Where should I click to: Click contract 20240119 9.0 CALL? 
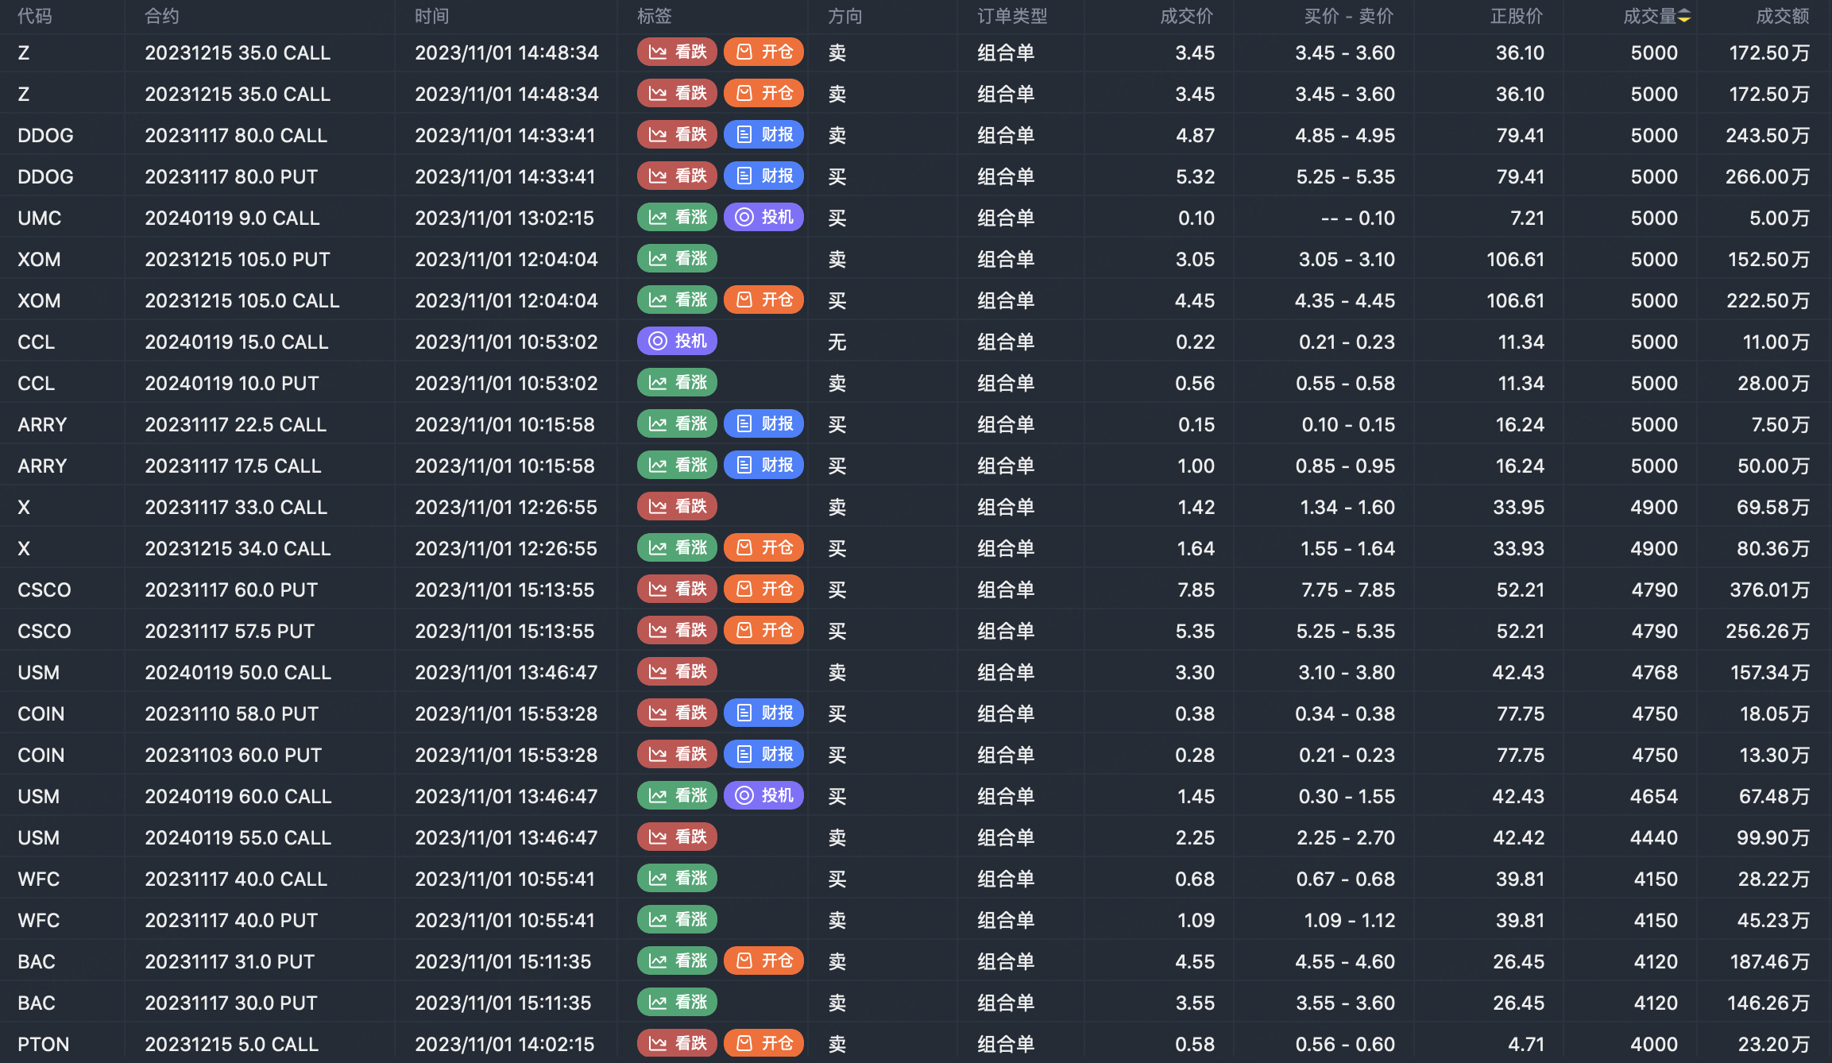[232, 218]
